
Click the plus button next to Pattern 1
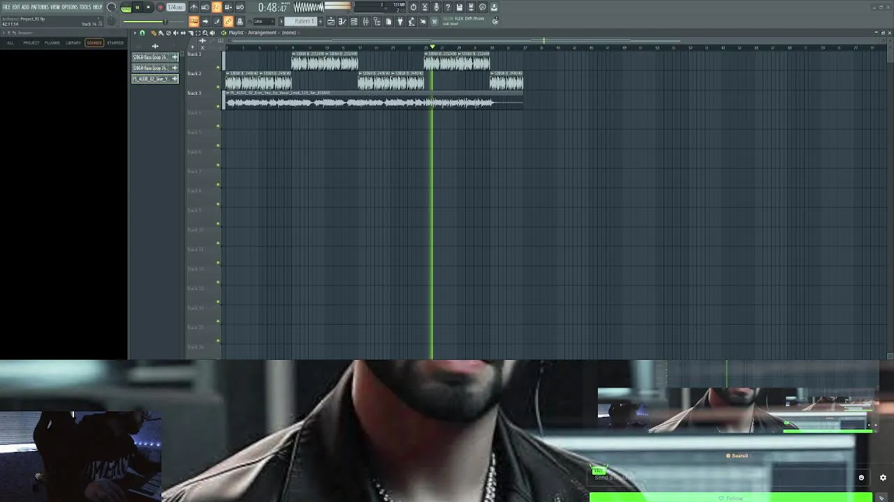click(321, 21)
